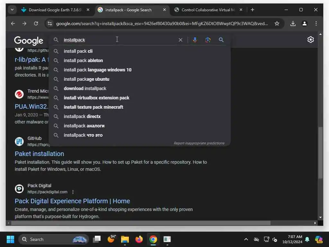Open more options for Pack Digital result
Viewport: 329px width, 247px height.
click(73, 192)
